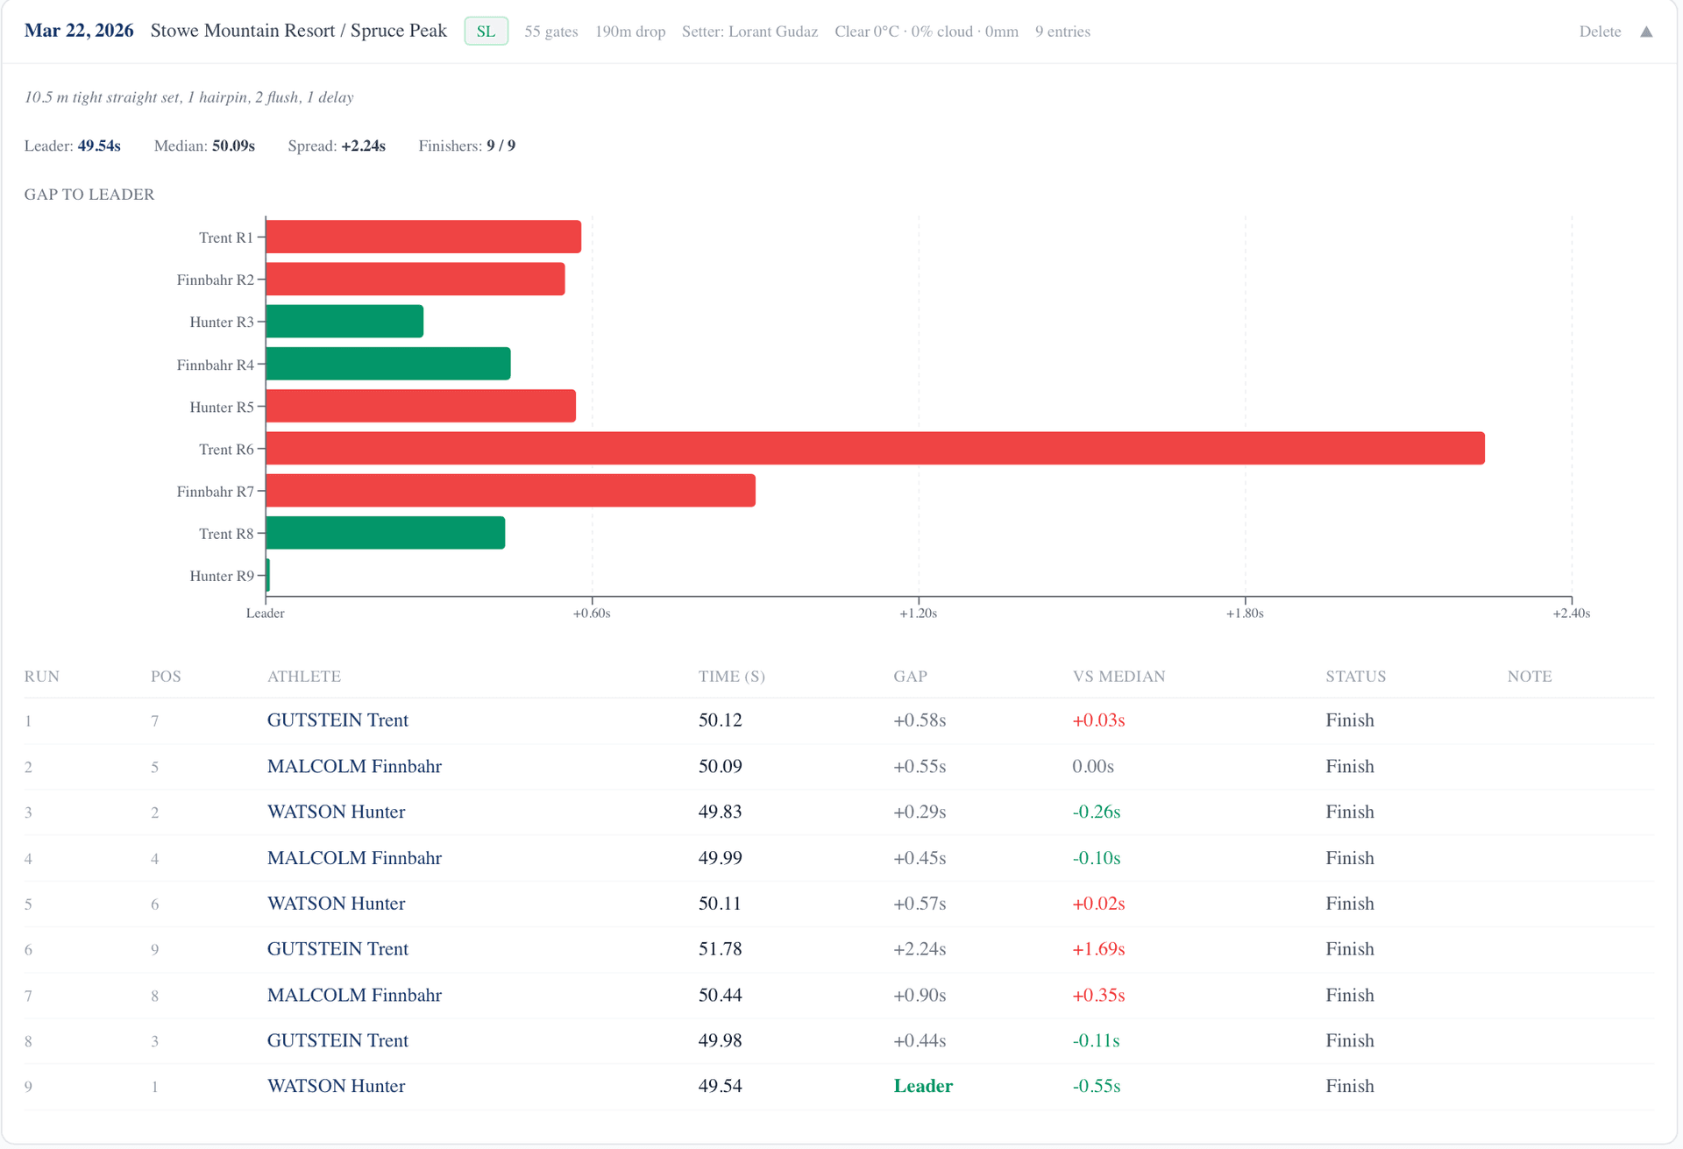Click the VS MEDIAN column header
This screenshot has height=1149, width=1683.
pyautogui.click(x=1118, y=677)
